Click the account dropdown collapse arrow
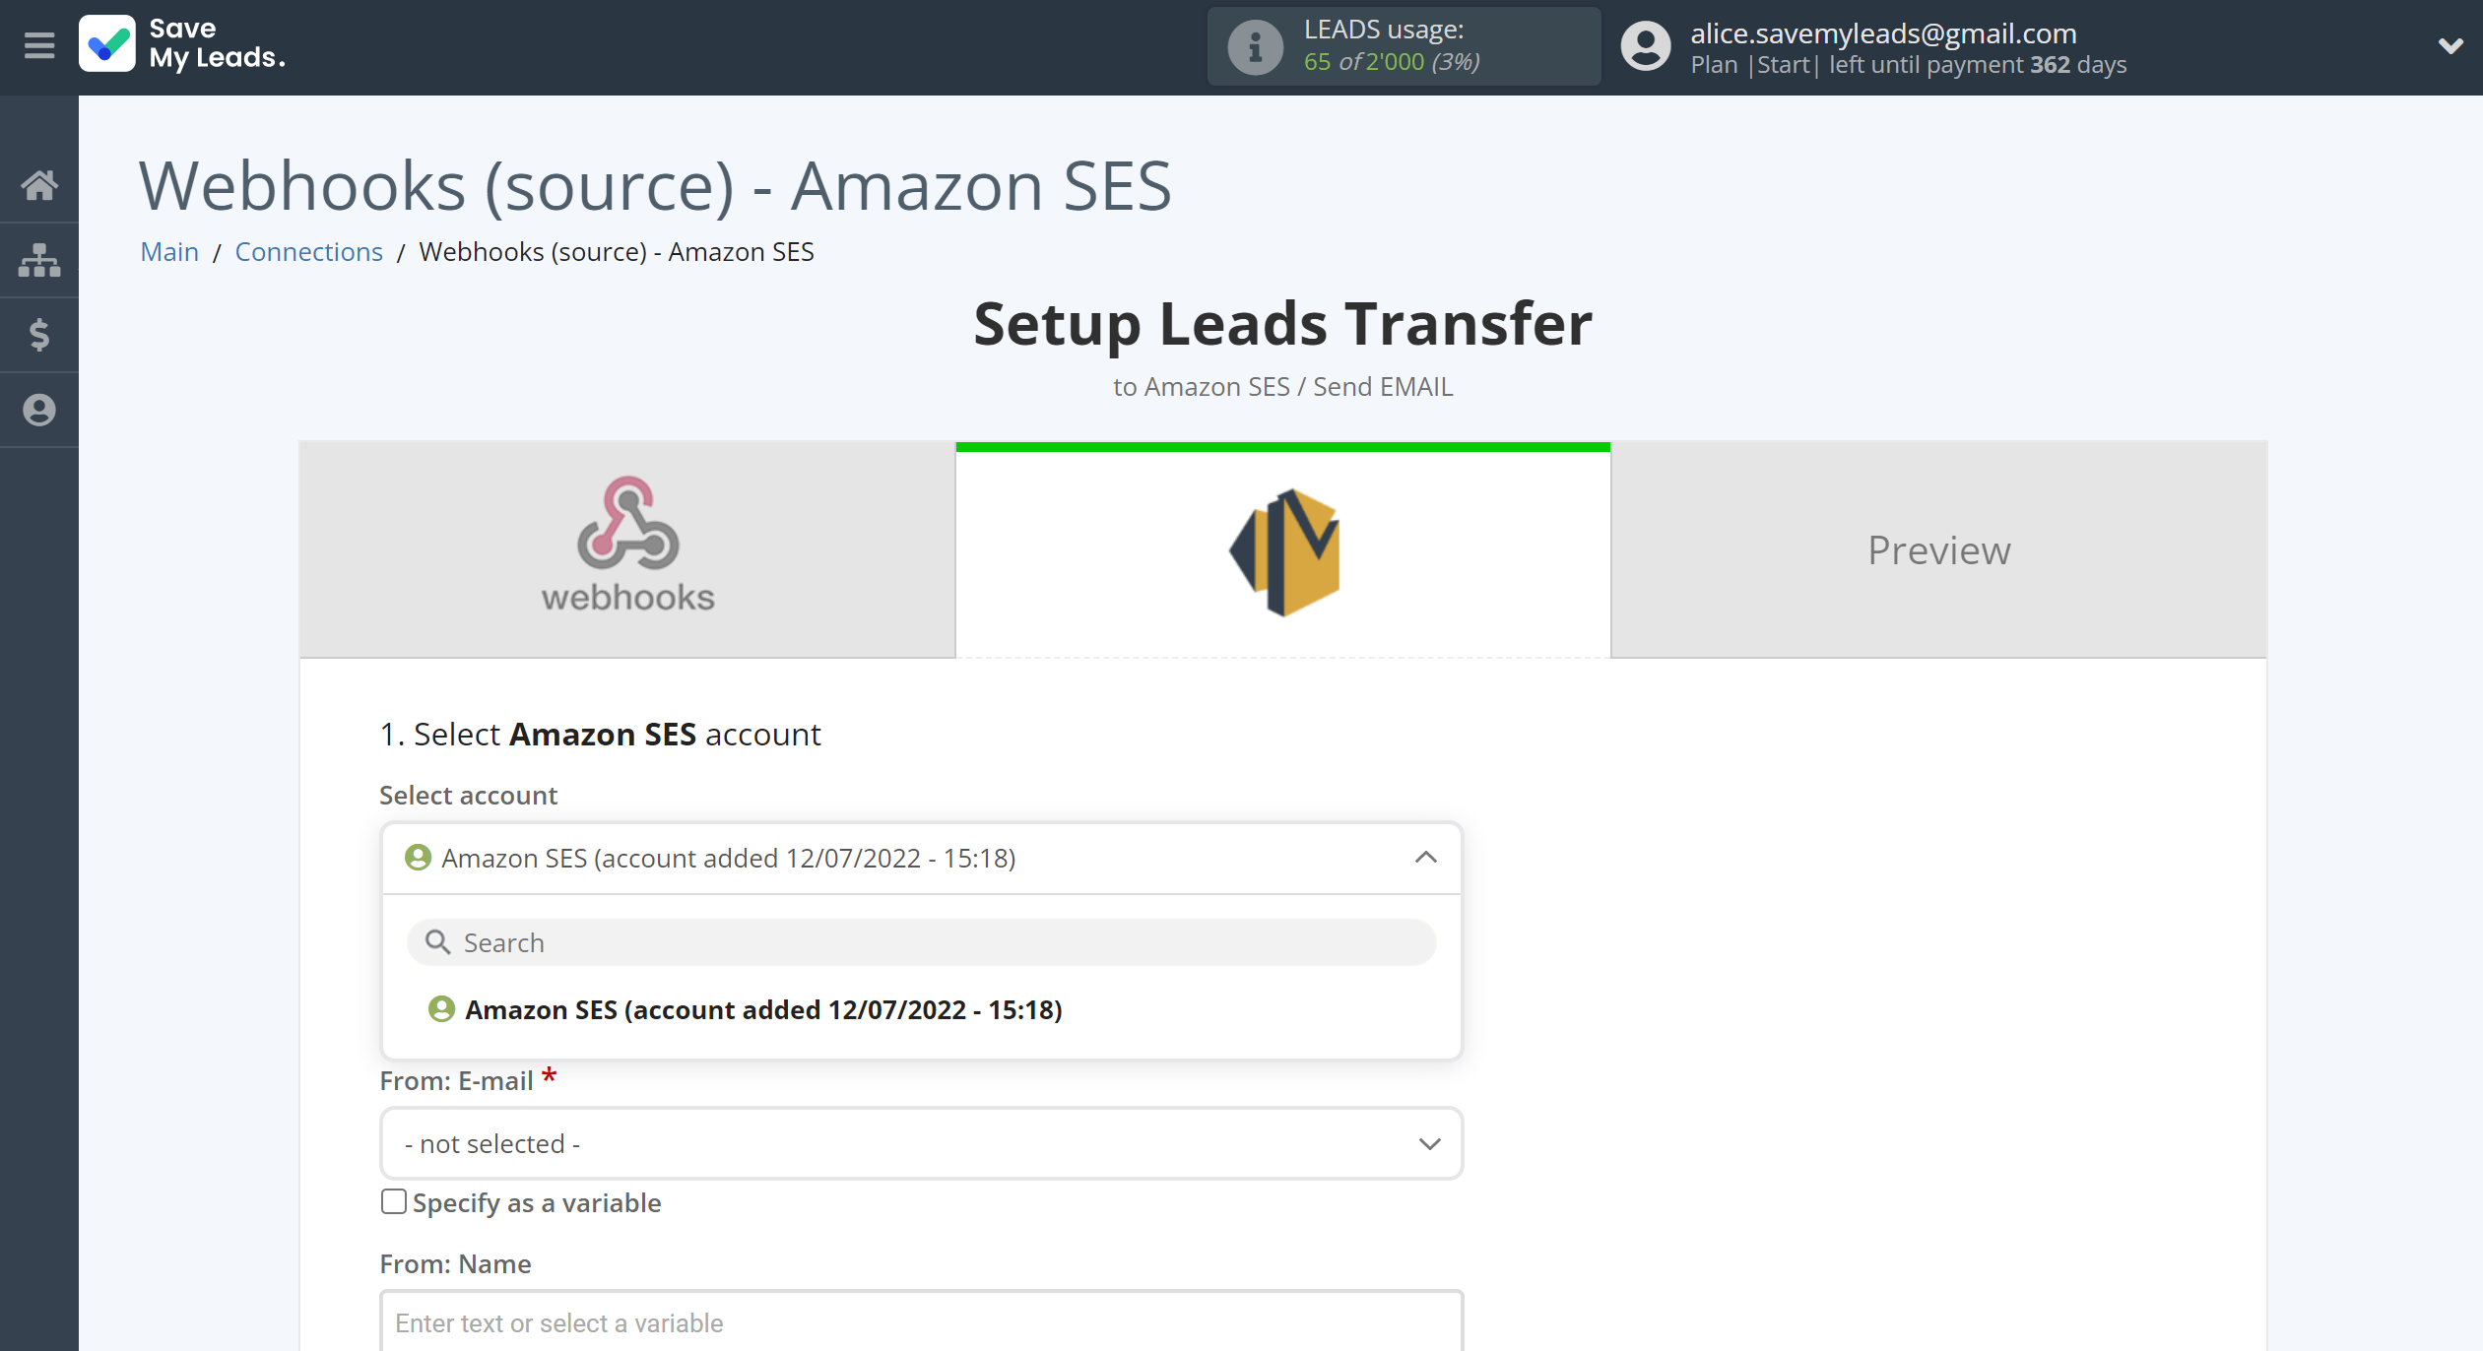This screenshot has height=1351, width=2483. tap(1423, 855)
